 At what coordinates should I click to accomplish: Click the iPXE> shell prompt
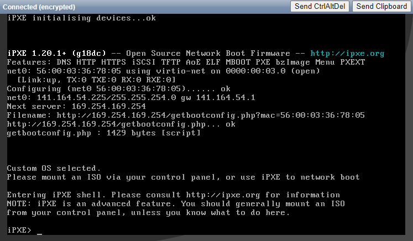(x=19, y=230)
